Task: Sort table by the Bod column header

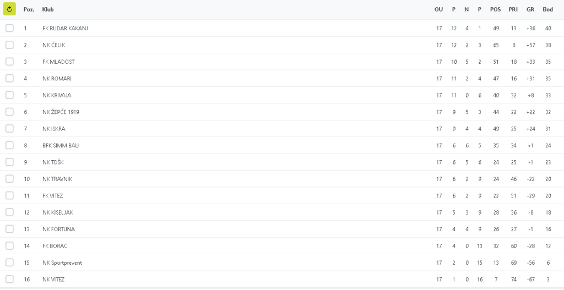Action: click(547, 9)
